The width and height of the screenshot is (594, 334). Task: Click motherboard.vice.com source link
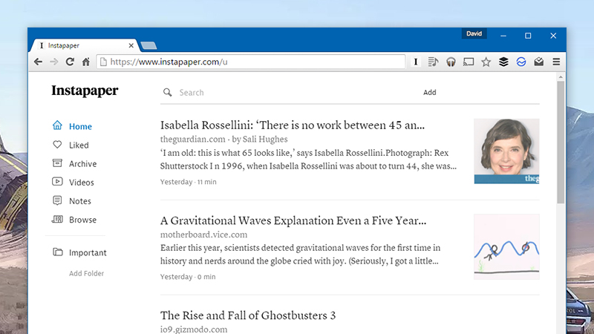(x=203, y=235)
